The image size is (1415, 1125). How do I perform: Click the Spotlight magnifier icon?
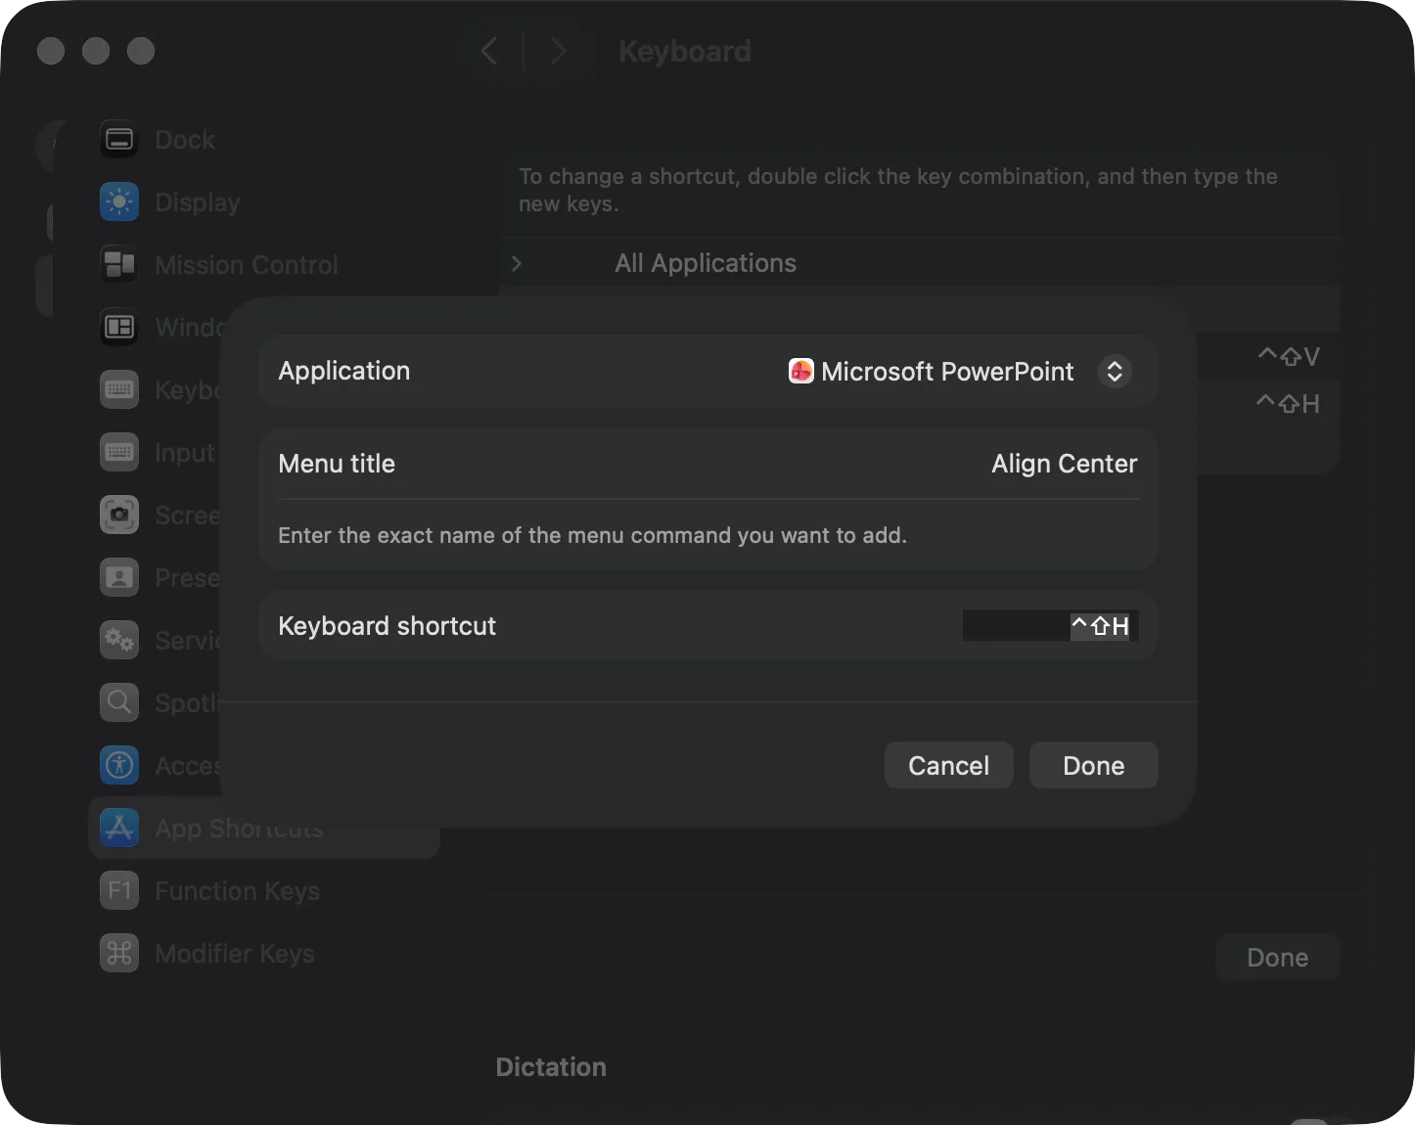pyautogui.click(x=119, y=703)
